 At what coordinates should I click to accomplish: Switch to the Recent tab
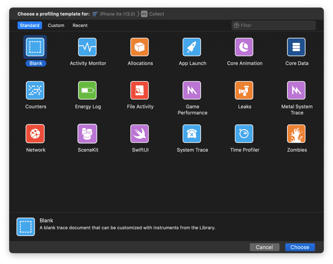pos(80,25)
